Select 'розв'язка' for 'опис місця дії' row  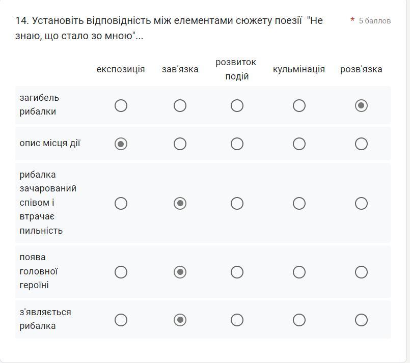tap(361, 144)
